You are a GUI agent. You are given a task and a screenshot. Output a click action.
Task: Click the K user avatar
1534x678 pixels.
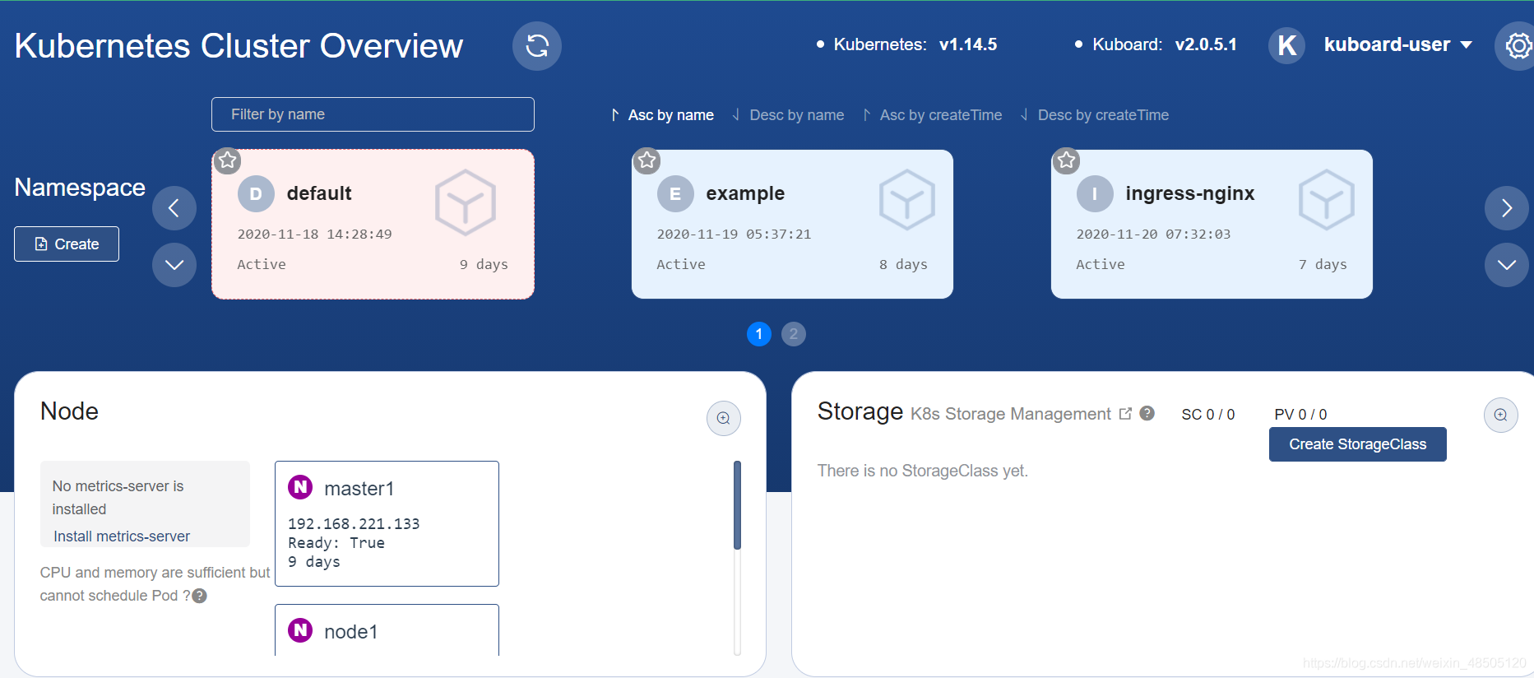pyautogui.click(x=1287, y=45)
